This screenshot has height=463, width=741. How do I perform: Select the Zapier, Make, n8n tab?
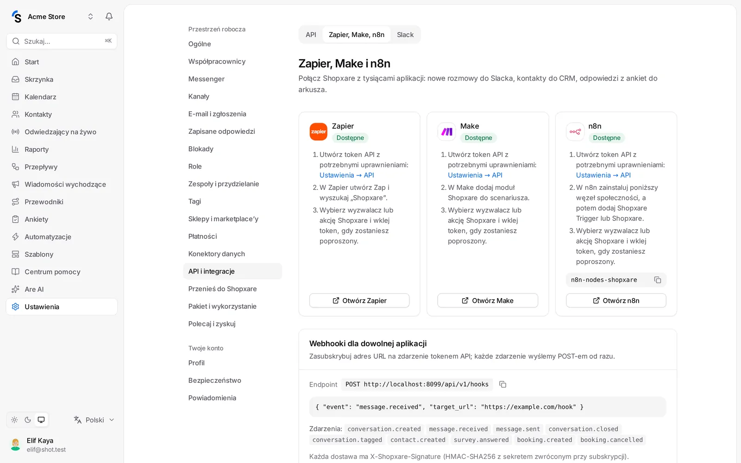357,35
